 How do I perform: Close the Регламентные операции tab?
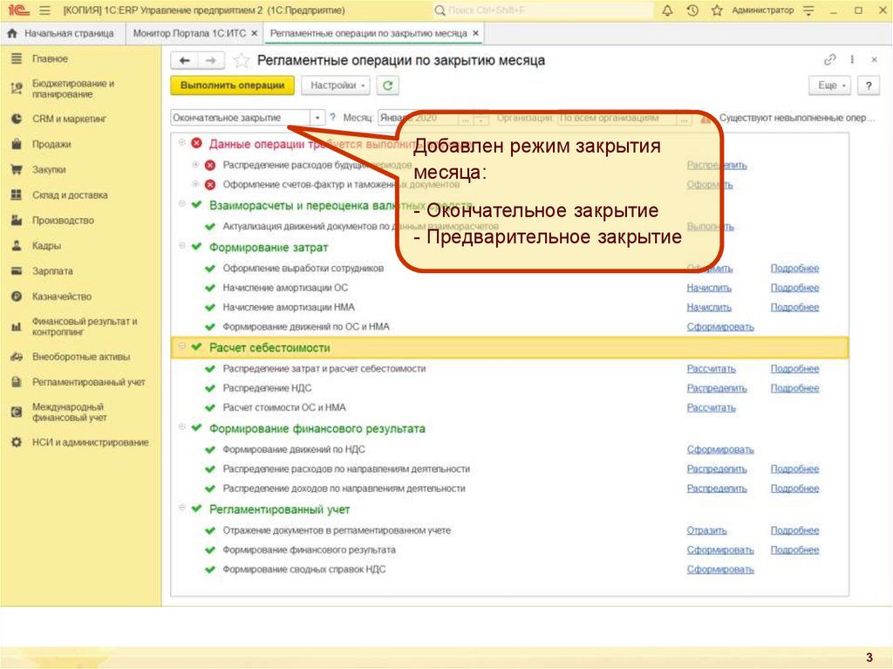[x=475, y=33]
